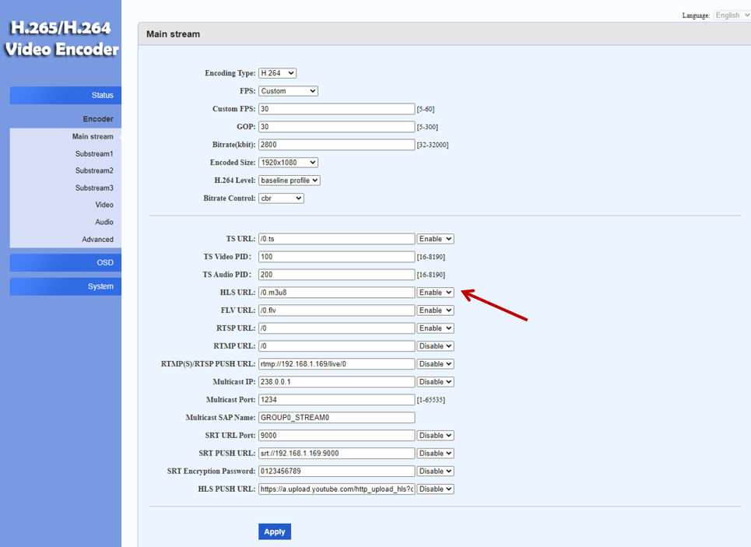Click the SRT Encryption Password field

[337, 472]
